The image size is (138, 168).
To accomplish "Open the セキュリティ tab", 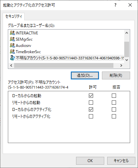I will click(x=14, y=16).
